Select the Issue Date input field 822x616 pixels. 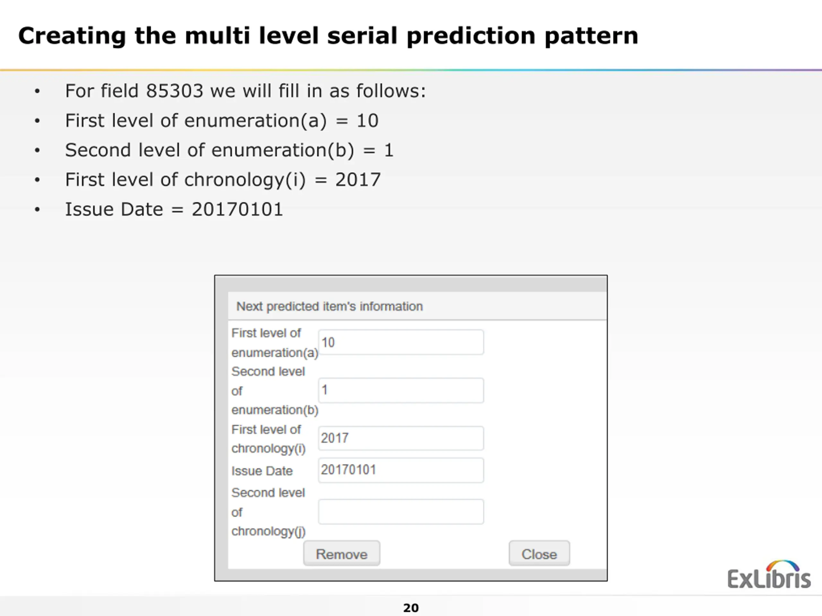pos(401,470)
